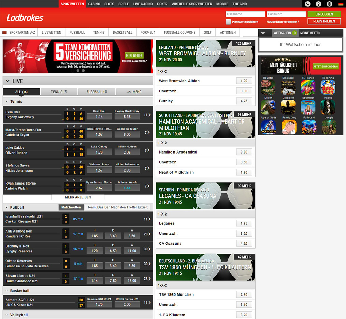The width and height of the screenshot is (346, 319).
Task: Tick the Kennwort speichern checkbox
Action: 228,21
